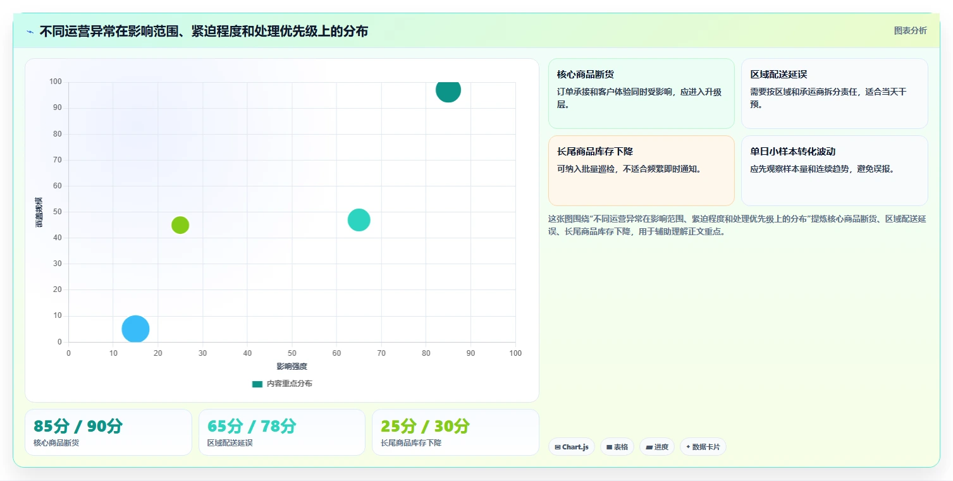
Task: Click the description 订单承接和客户体验同时受影响
Action: 639,98
